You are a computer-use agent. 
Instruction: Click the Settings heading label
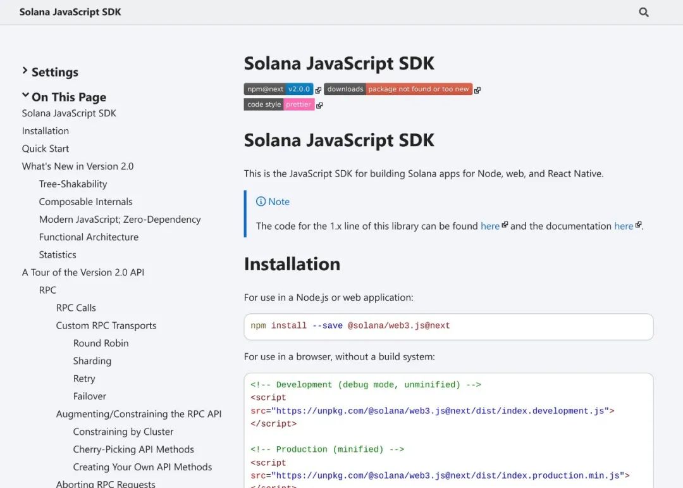point(55,72)
